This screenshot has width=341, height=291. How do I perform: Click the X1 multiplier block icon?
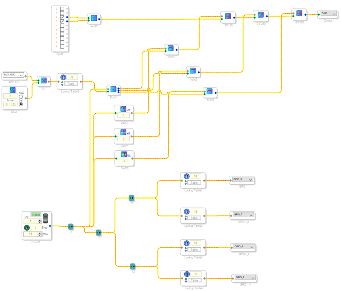44,81
